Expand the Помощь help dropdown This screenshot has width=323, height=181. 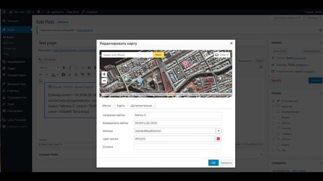314,18
